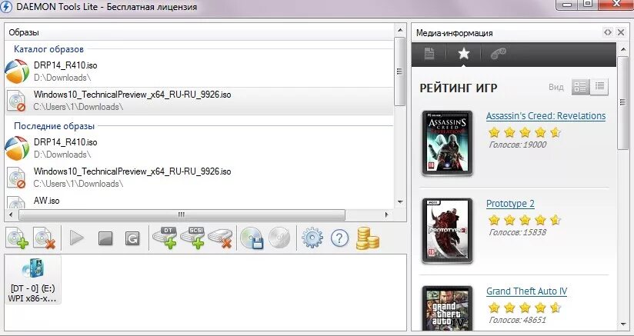Click the image list scroll up arrow

[x=400, y=30]
